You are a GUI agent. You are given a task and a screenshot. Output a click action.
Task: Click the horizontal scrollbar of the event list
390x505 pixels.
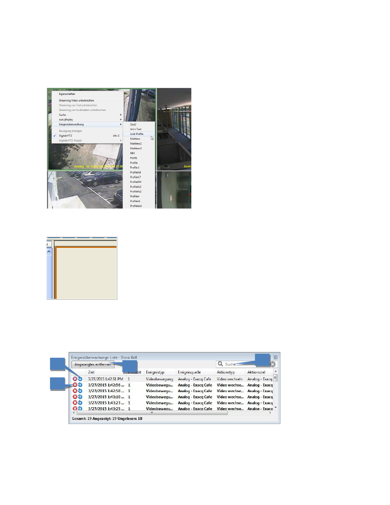point(152,413)
